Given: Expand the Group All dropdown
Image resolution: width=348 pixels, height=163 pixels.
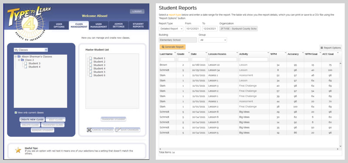Looking at the screenshot, I should click(213, 40).
